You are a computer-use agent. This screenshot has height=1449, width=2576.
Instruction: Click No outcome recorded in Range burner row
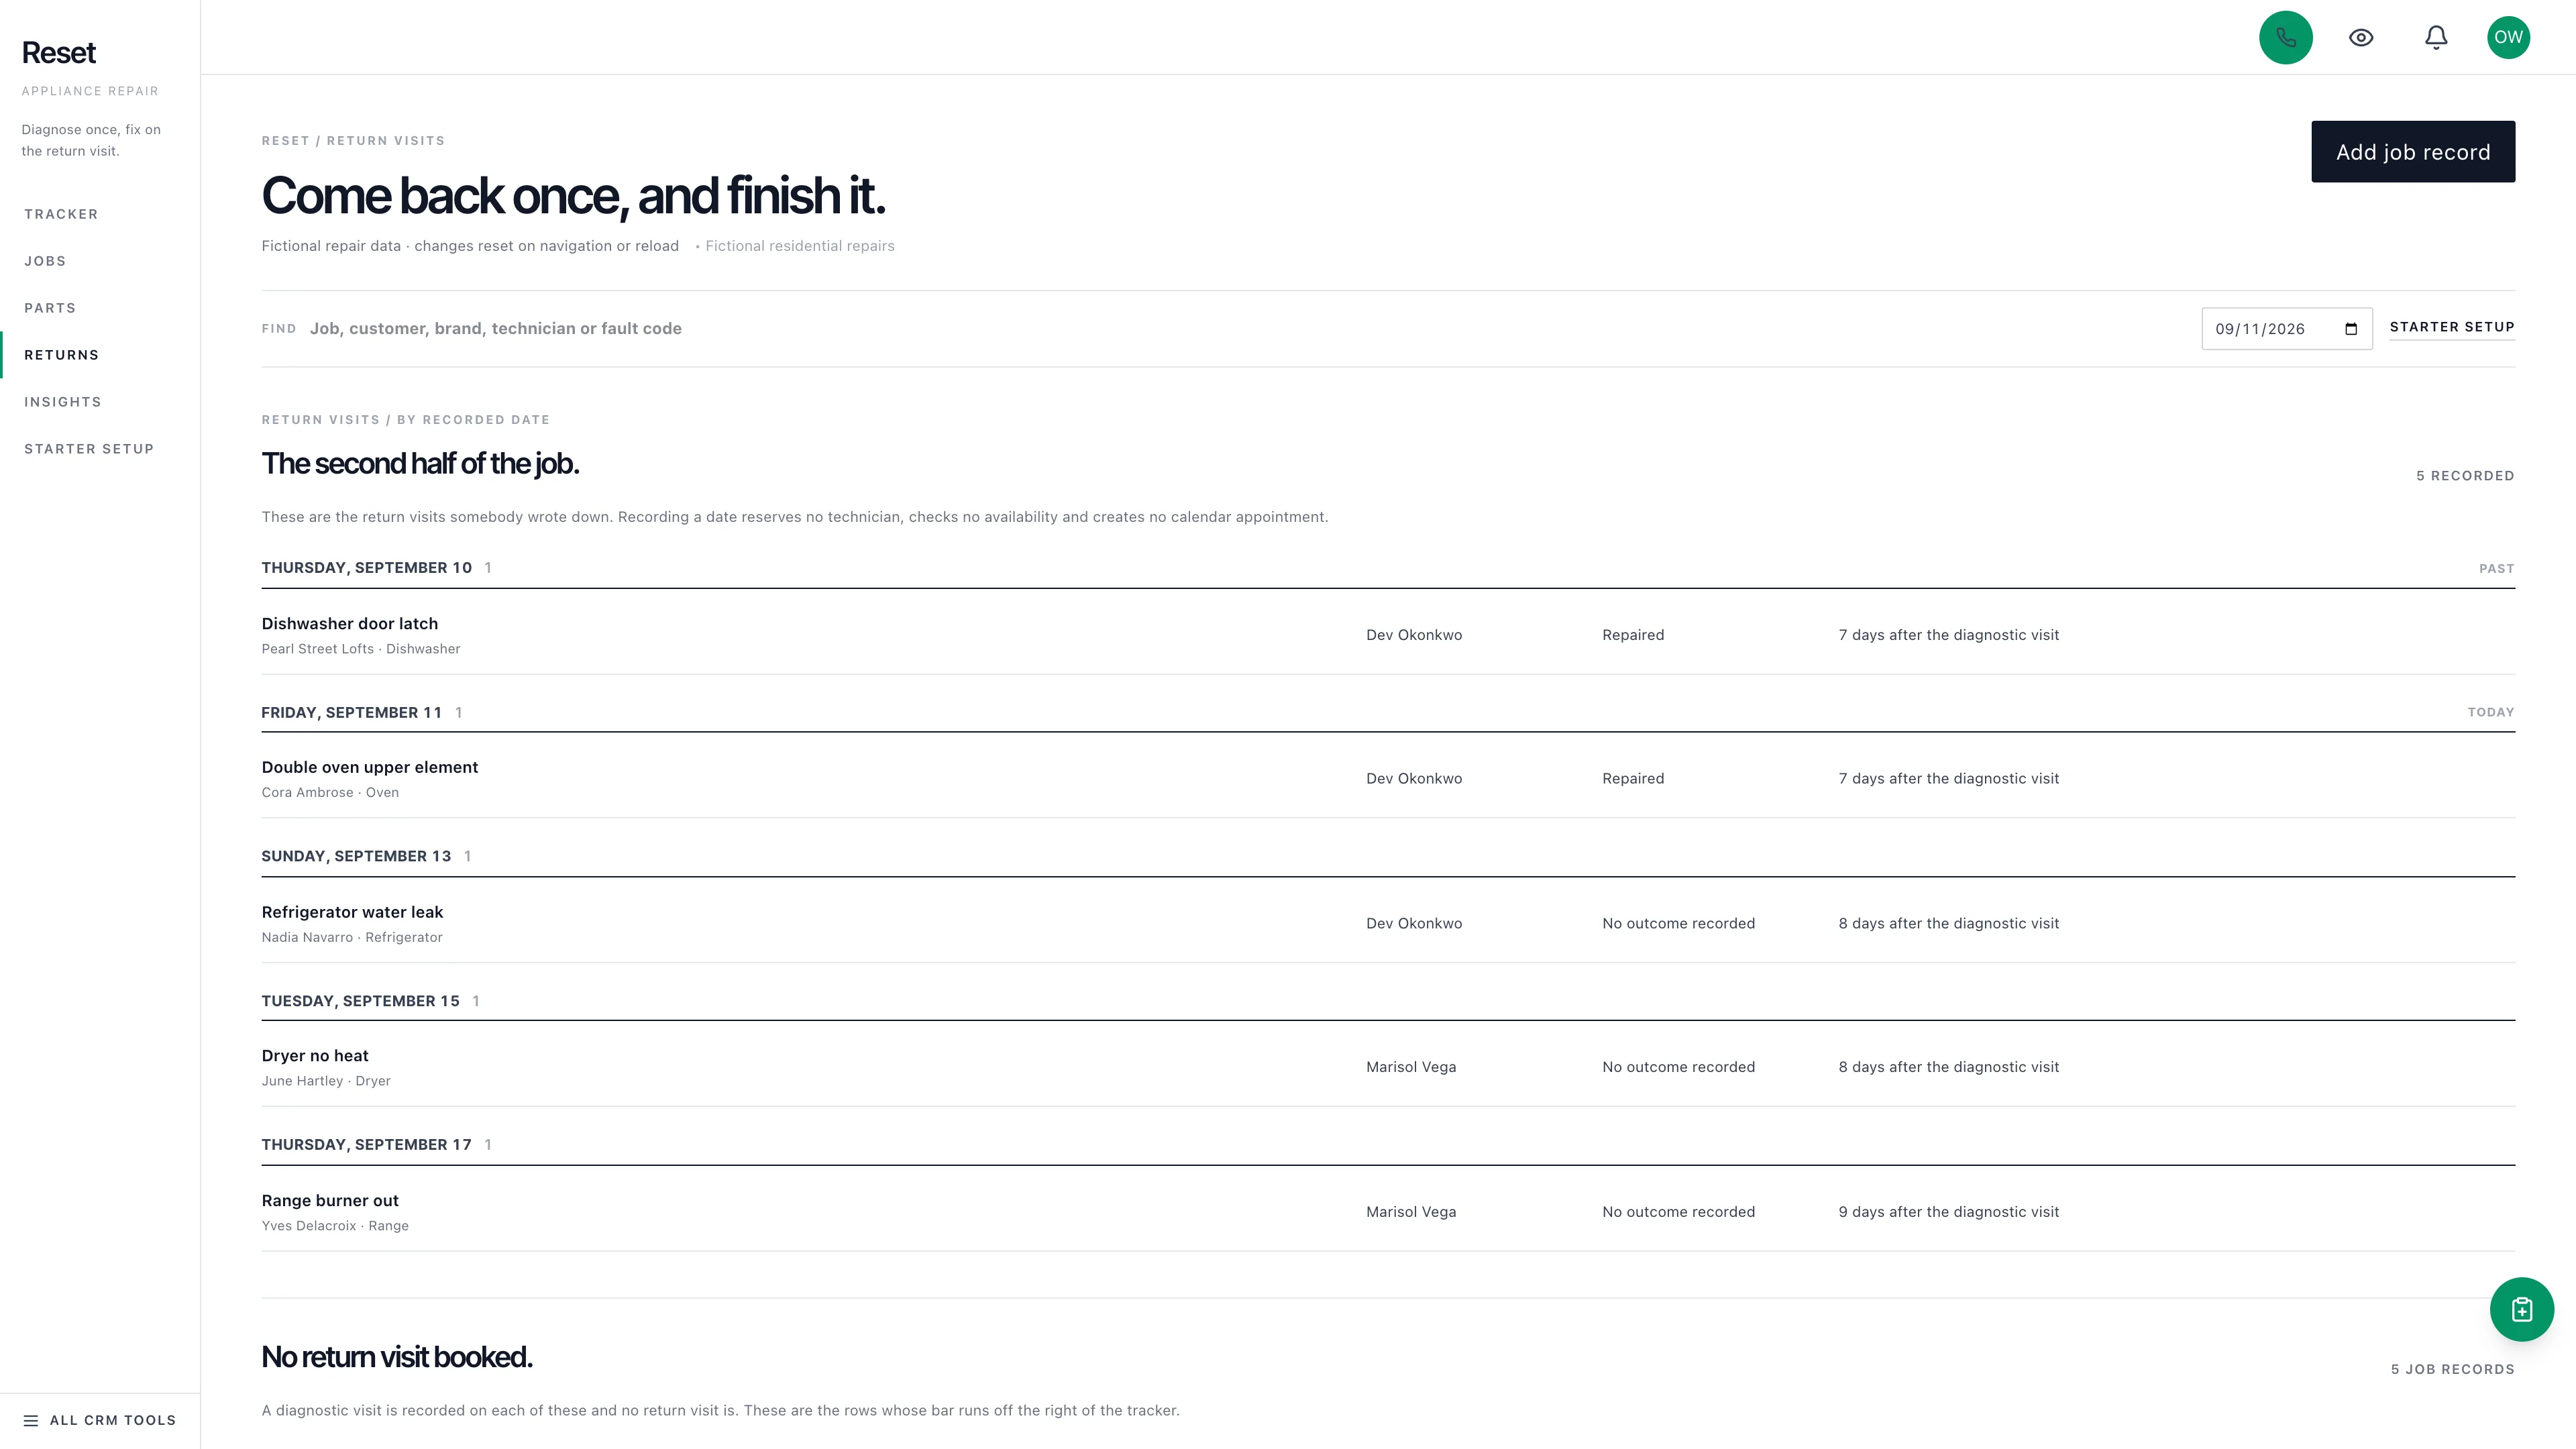click(1678, 1212)
